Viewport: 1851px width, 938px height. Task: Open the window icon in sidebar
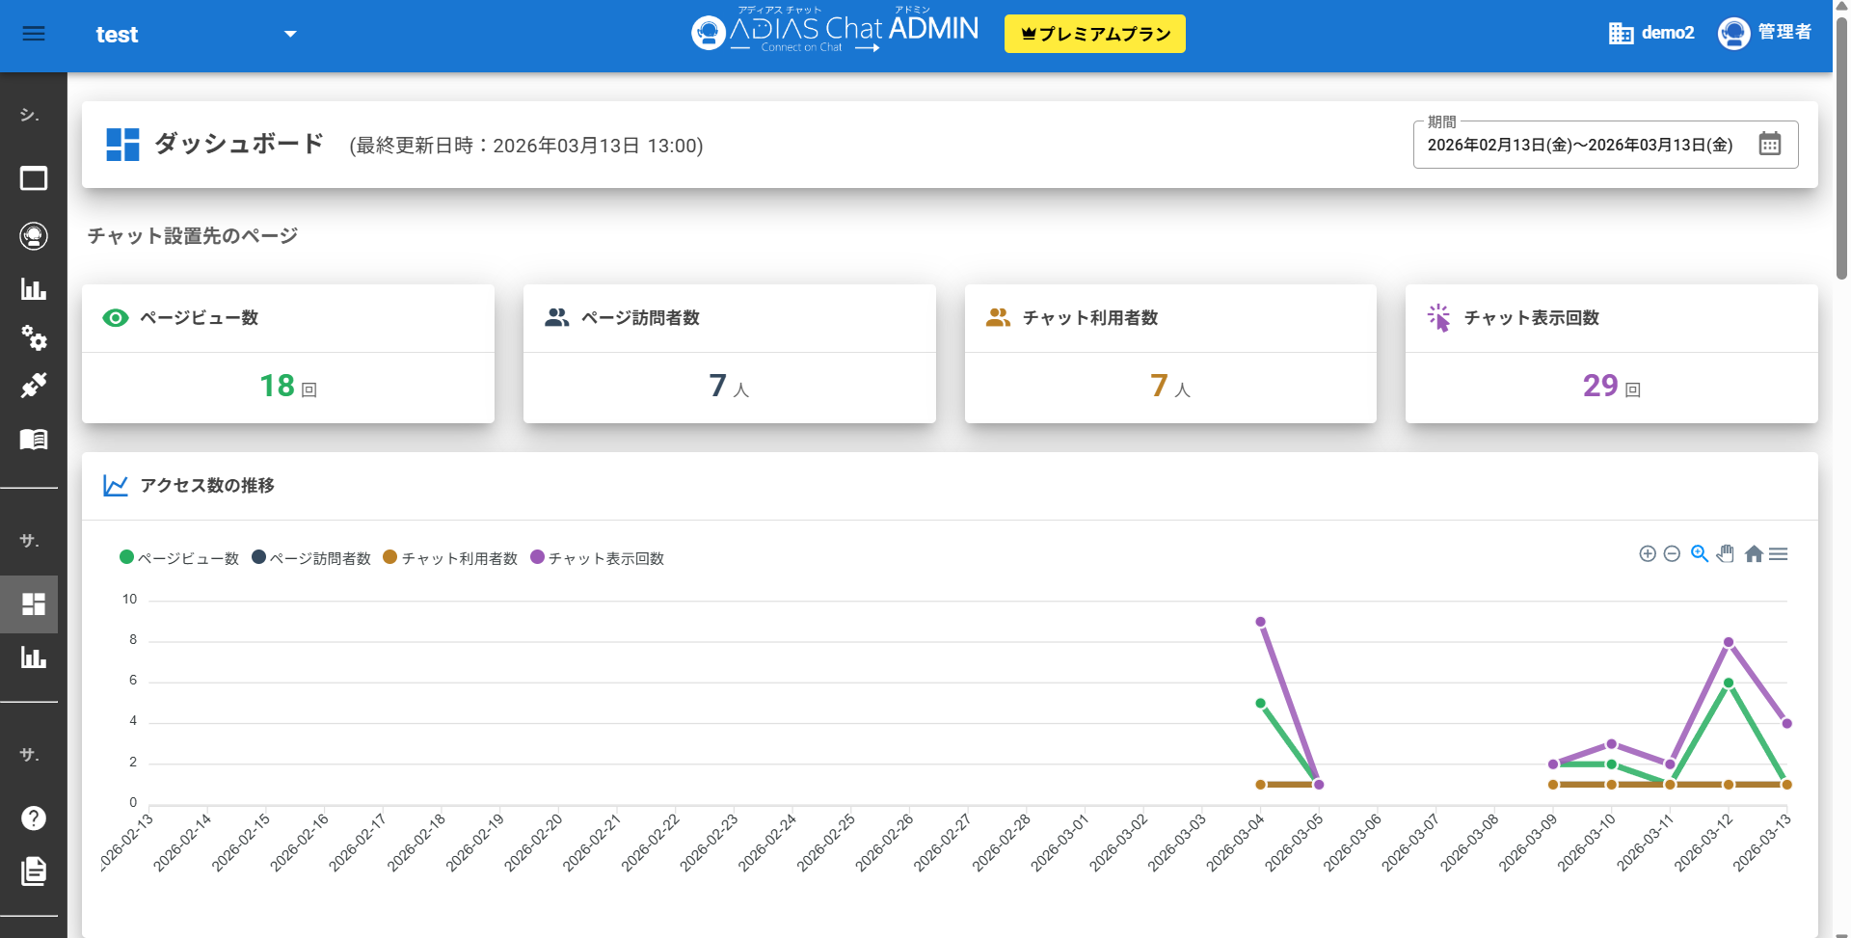(34, 178)
